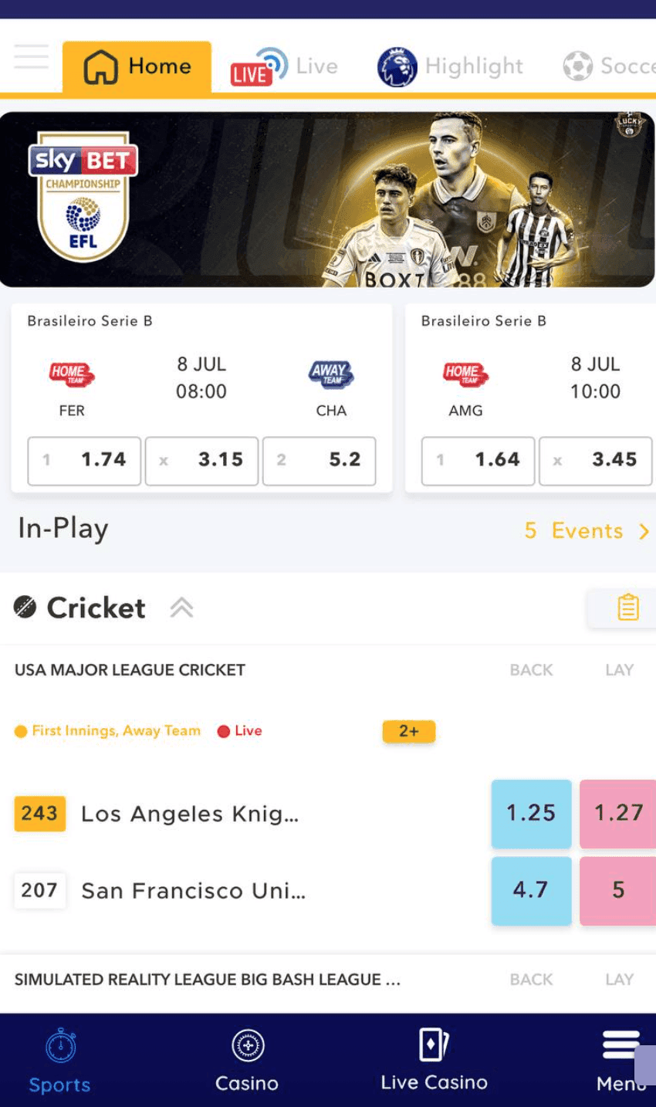Toggle the 2+ markets badge
This screenshot has height=1107, width=656.
point(409,731)
